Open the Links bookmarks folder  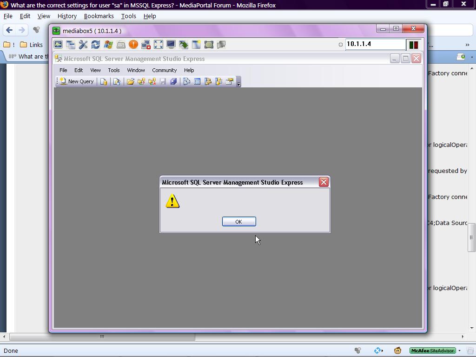[32, 45]
